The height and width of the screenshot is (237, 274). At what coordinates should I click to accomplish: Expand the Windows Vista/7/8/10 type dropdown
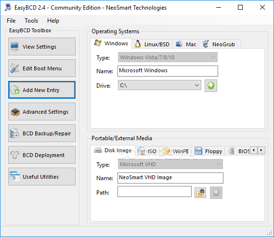point(168,57)
